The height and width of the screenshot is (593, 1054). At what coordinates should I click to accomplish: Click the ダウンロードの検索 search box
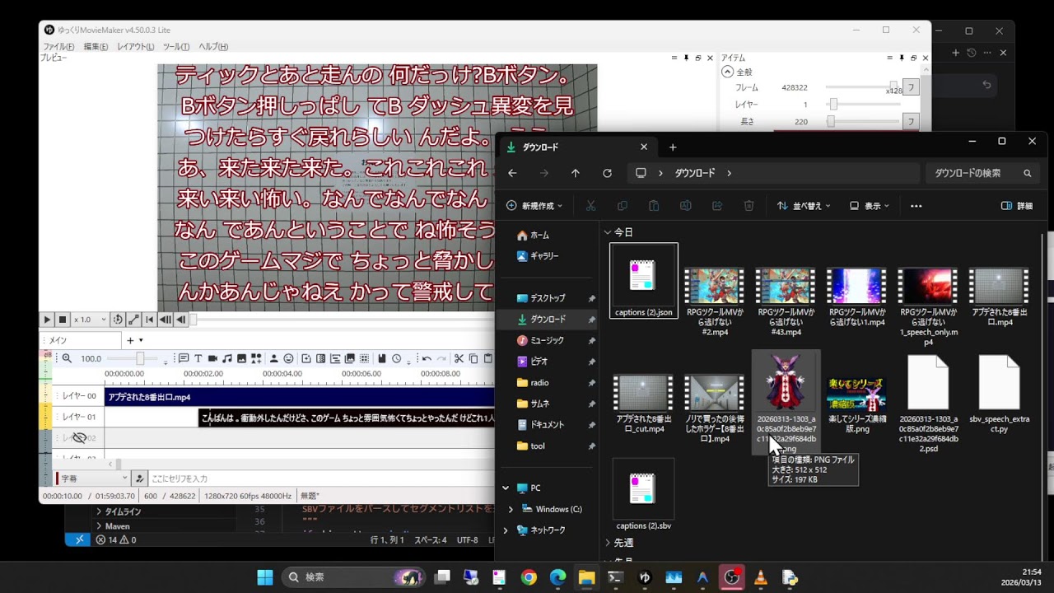click(x=983, y=173)
